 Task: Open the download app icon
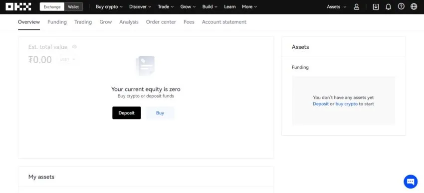[376, 7]
